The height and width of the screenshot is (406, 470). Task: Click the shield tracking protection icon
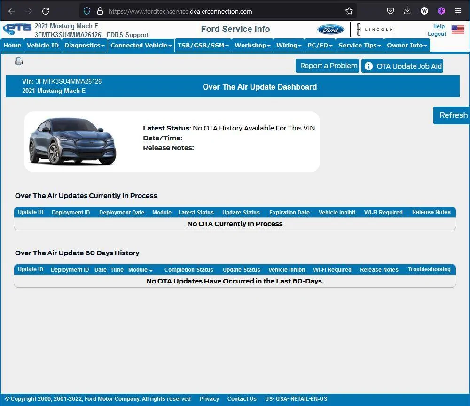click(87, 11)
